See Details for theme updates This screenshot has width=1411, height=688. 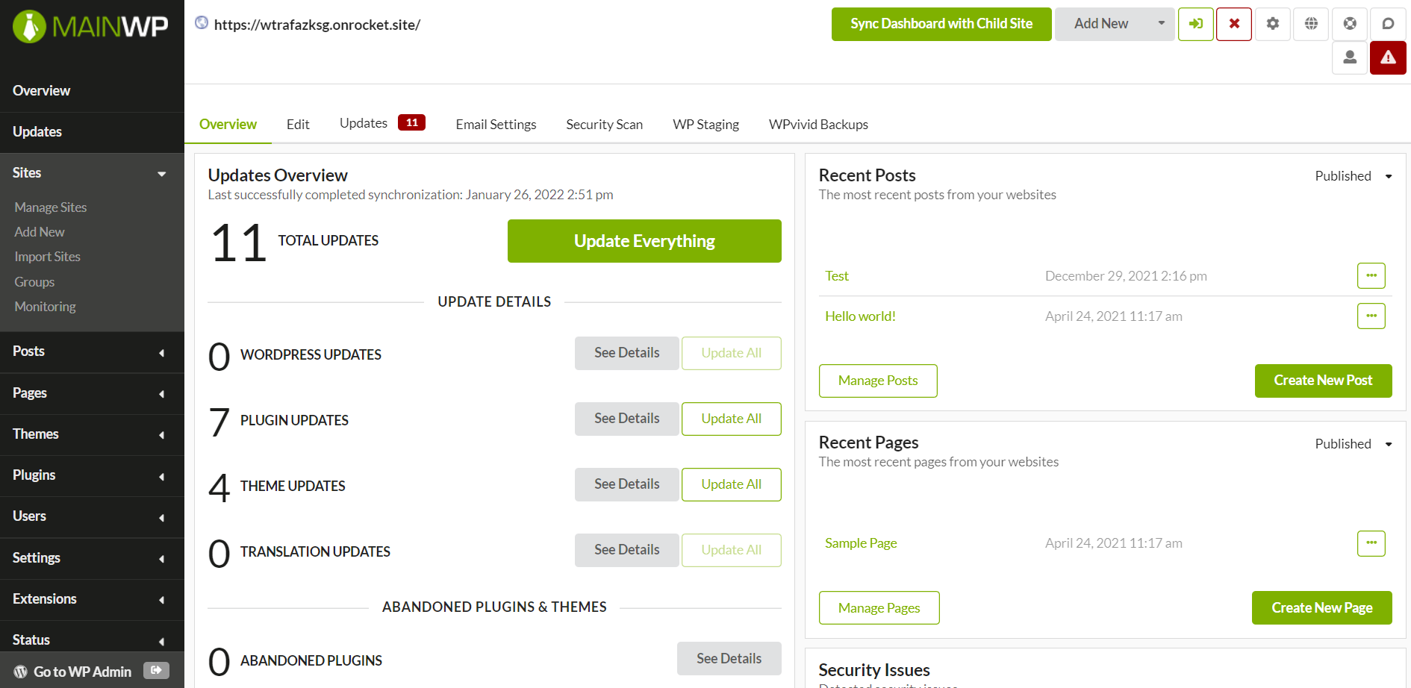(x=626, y=484)
